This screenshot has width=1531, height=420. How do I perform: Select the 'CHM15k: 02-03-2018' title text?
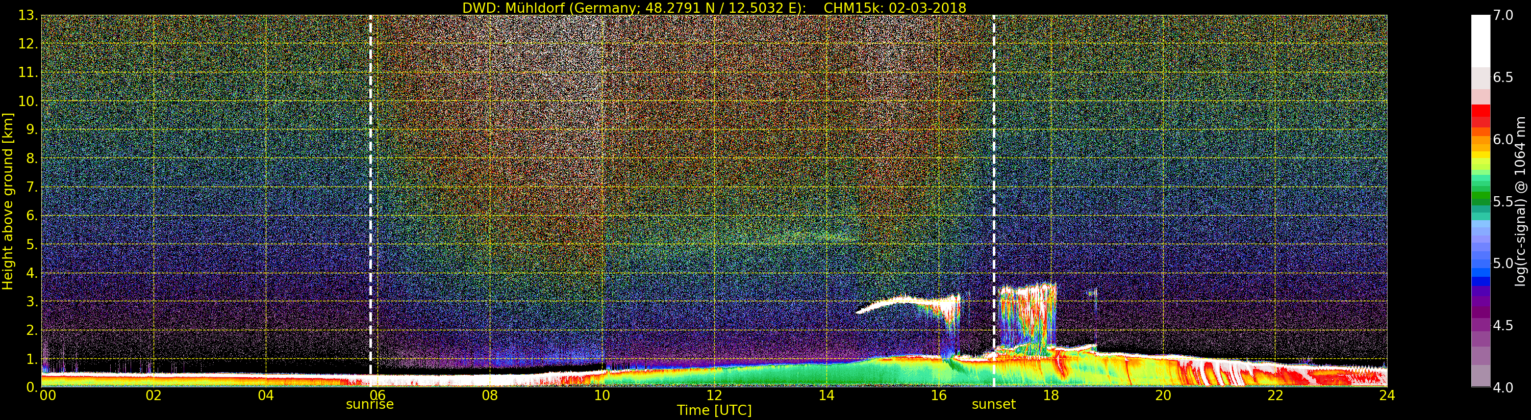pyautogui.click(x=894, y=8)
